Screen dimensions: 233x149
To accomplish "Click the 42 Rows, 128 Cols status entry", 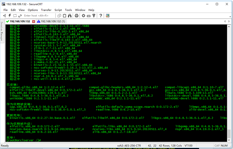I will (x=170, y=146).
